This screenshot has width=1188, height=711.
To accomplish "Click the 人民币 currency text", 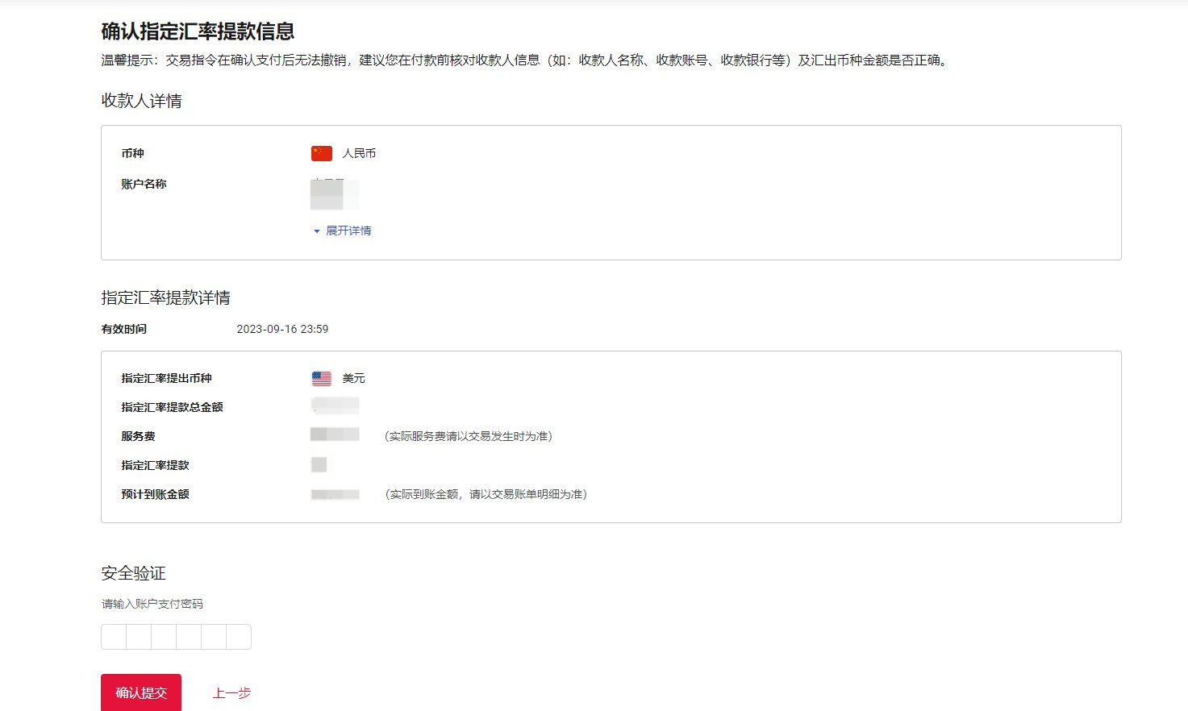I will (359, 153).
